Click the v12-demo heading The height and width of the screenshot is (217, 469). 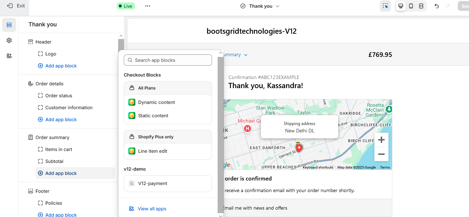click(x=135, y=169)
